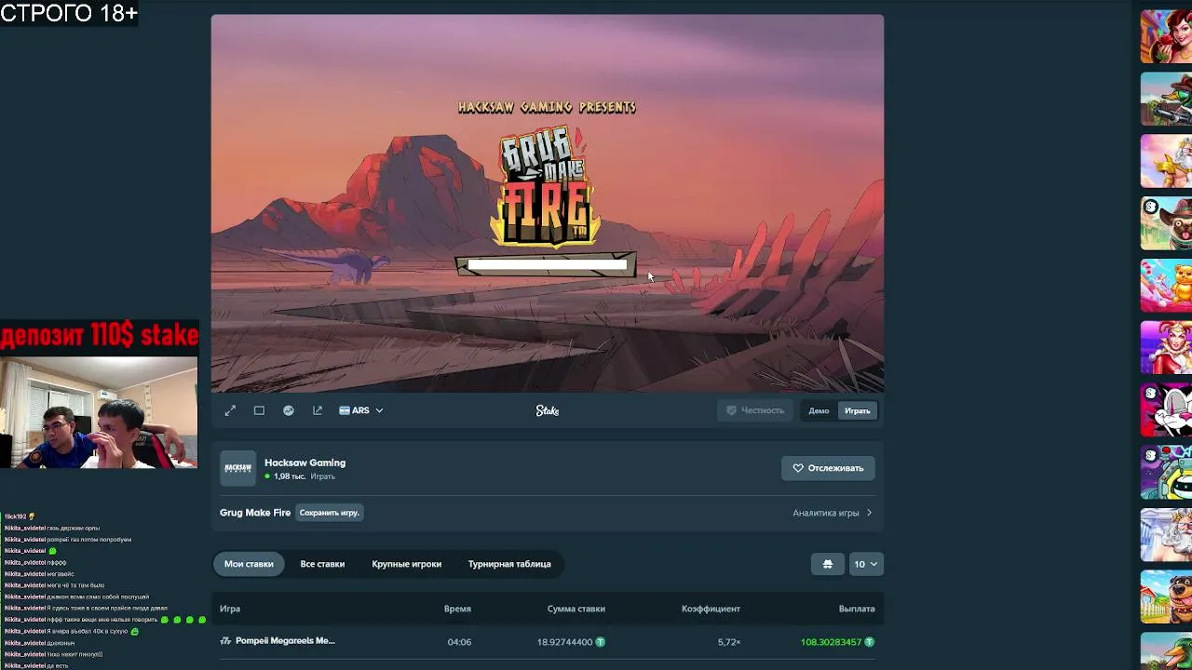Click the Честность fairness button
The width and height of the screenshot is (1192, 670).
[x=755, y=410]
